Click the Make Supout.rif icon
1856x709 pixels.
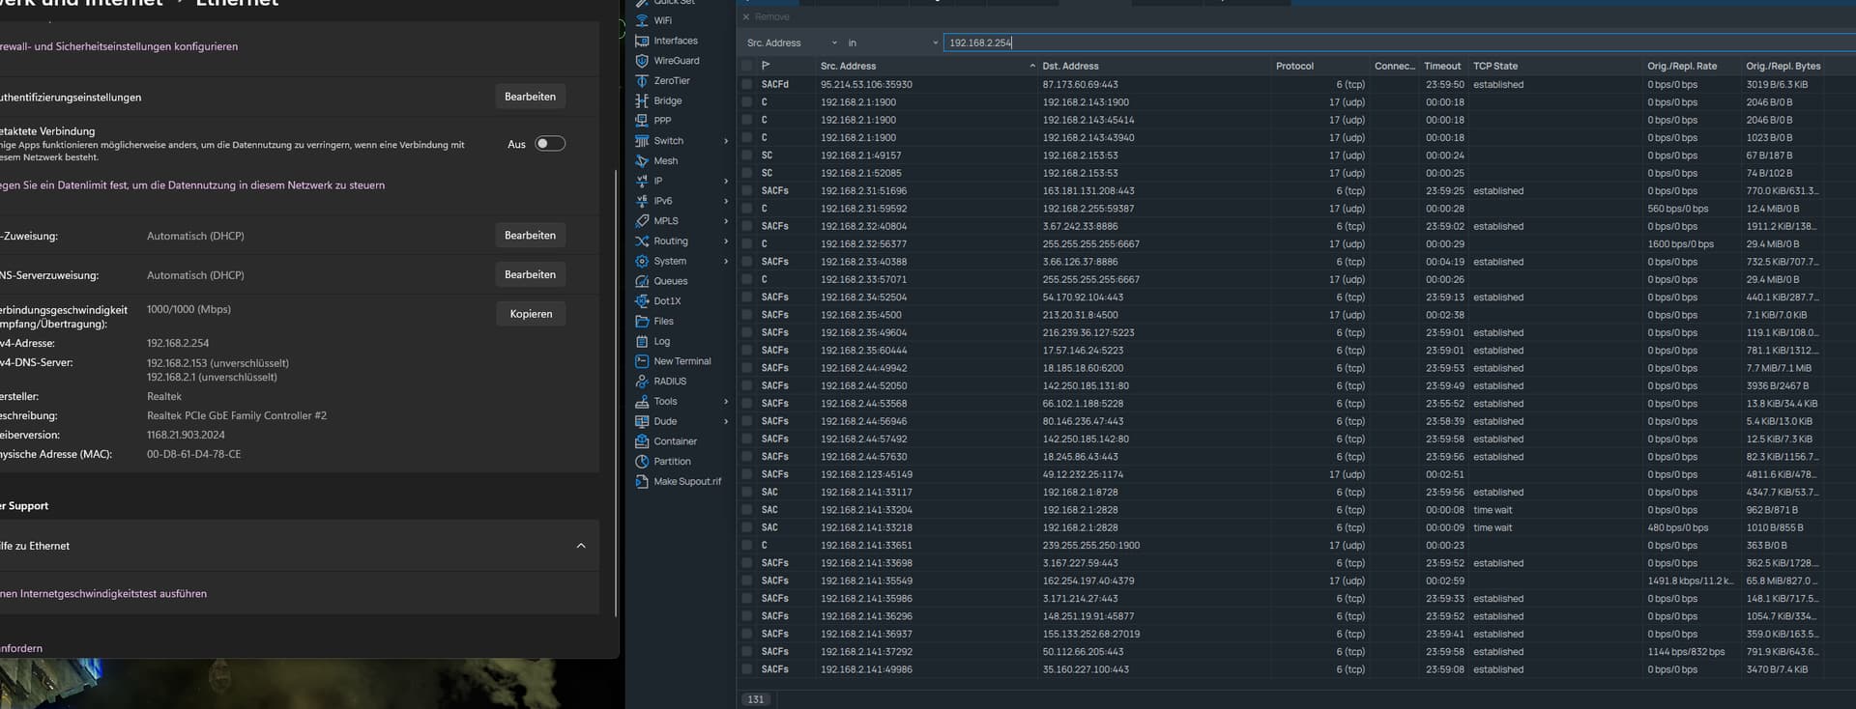click(642, 482)
